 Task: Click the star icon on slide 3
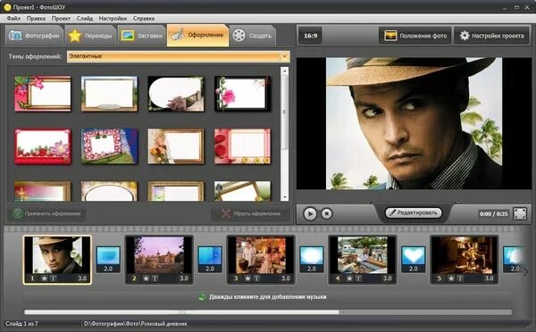point(247,278)
